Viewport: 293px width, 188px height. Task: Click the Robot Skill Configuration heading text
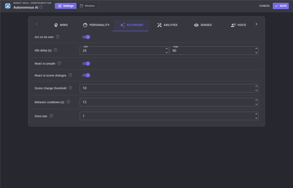[32, 3]
